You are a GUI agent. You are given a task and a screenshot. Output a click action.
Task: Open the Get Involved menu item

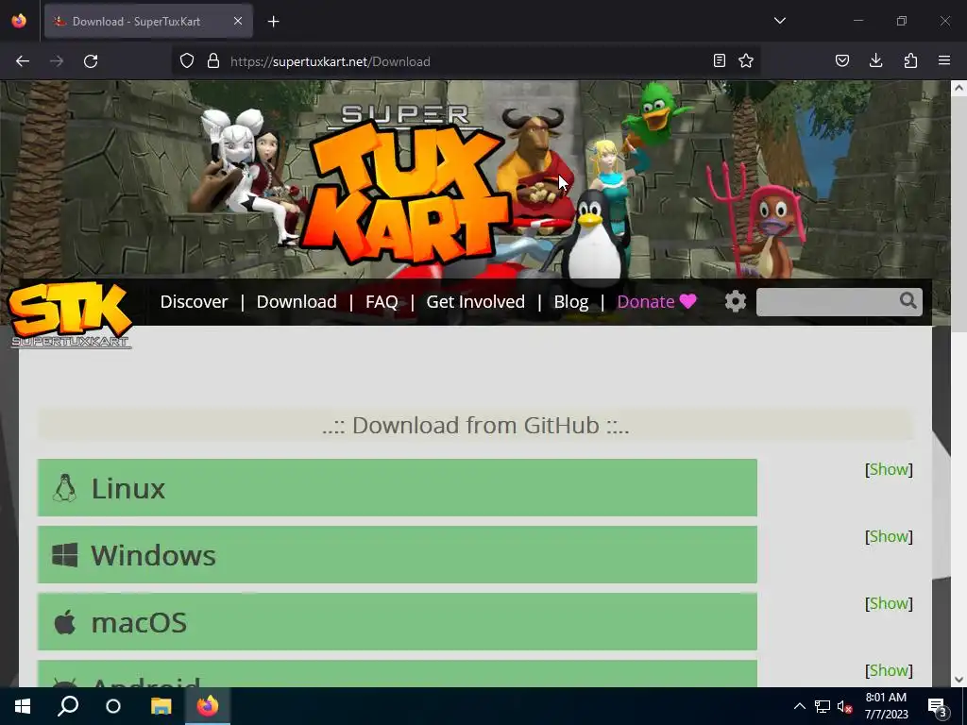pos(476,301)
